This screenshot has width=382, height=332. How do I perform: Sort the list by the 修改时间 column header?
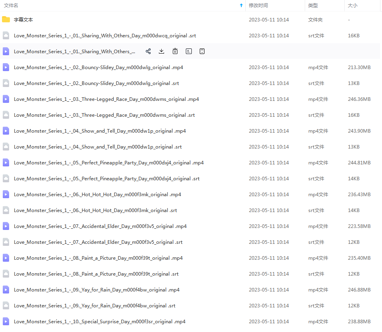(258, 6)
